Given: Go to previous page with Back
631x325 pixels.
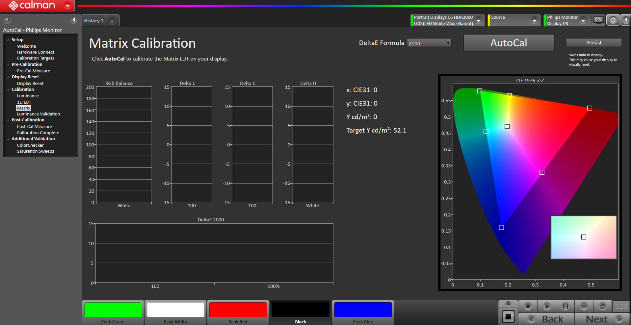Looking at the screenshot, I should (546, 319).
